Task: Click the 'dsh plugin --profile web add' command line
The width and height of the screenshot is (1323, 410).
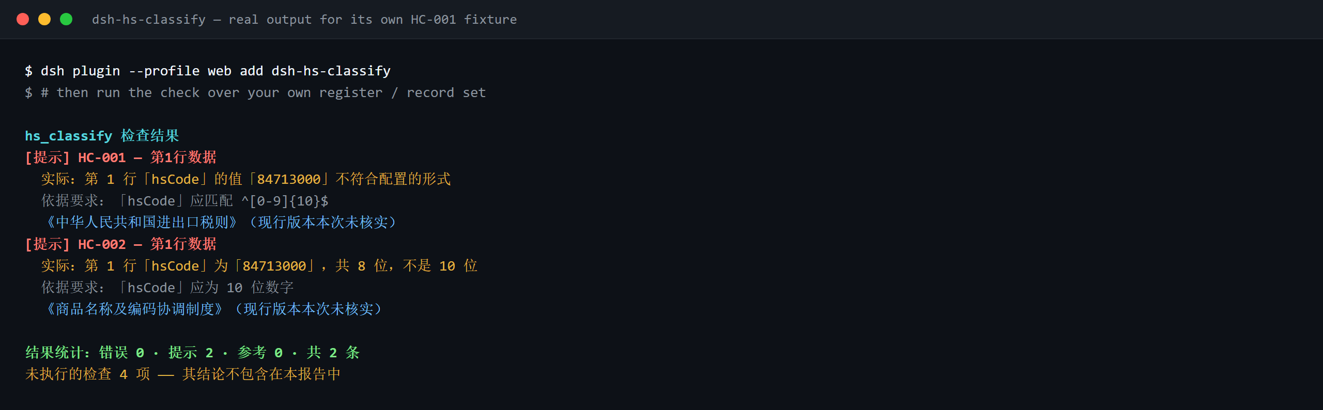Action: click(x=208, y=71)
